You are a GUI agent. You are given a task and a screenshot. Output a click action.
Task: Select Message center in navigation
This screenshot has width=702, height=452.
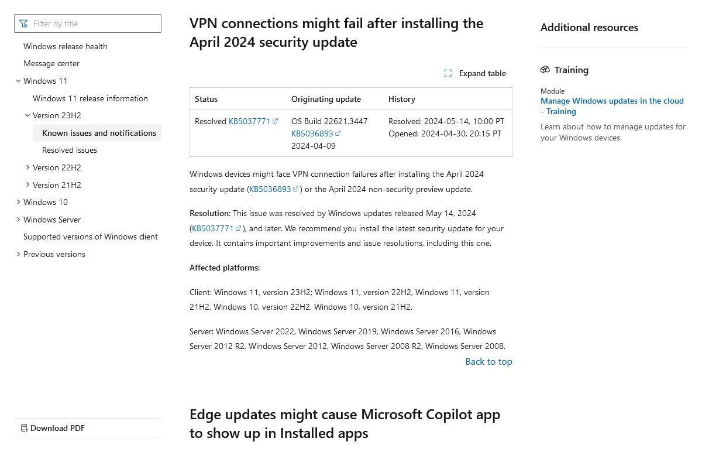click(x=51, y=63)
